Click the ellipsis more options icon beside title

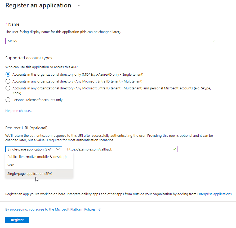[80, 5]
